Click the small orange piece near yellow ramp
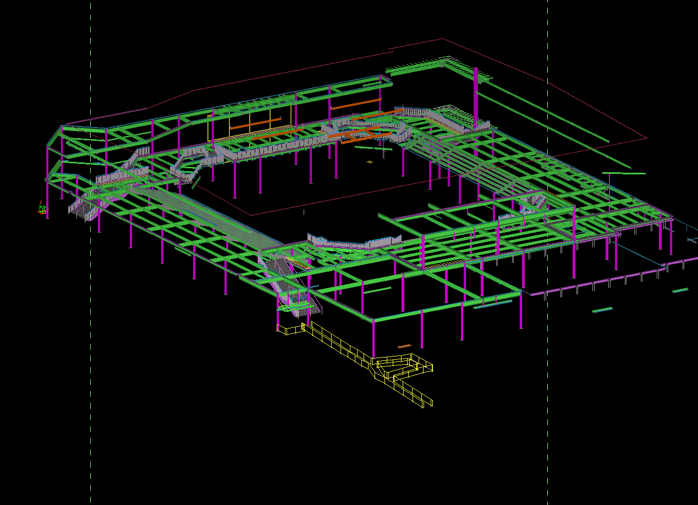 (404, 346)
